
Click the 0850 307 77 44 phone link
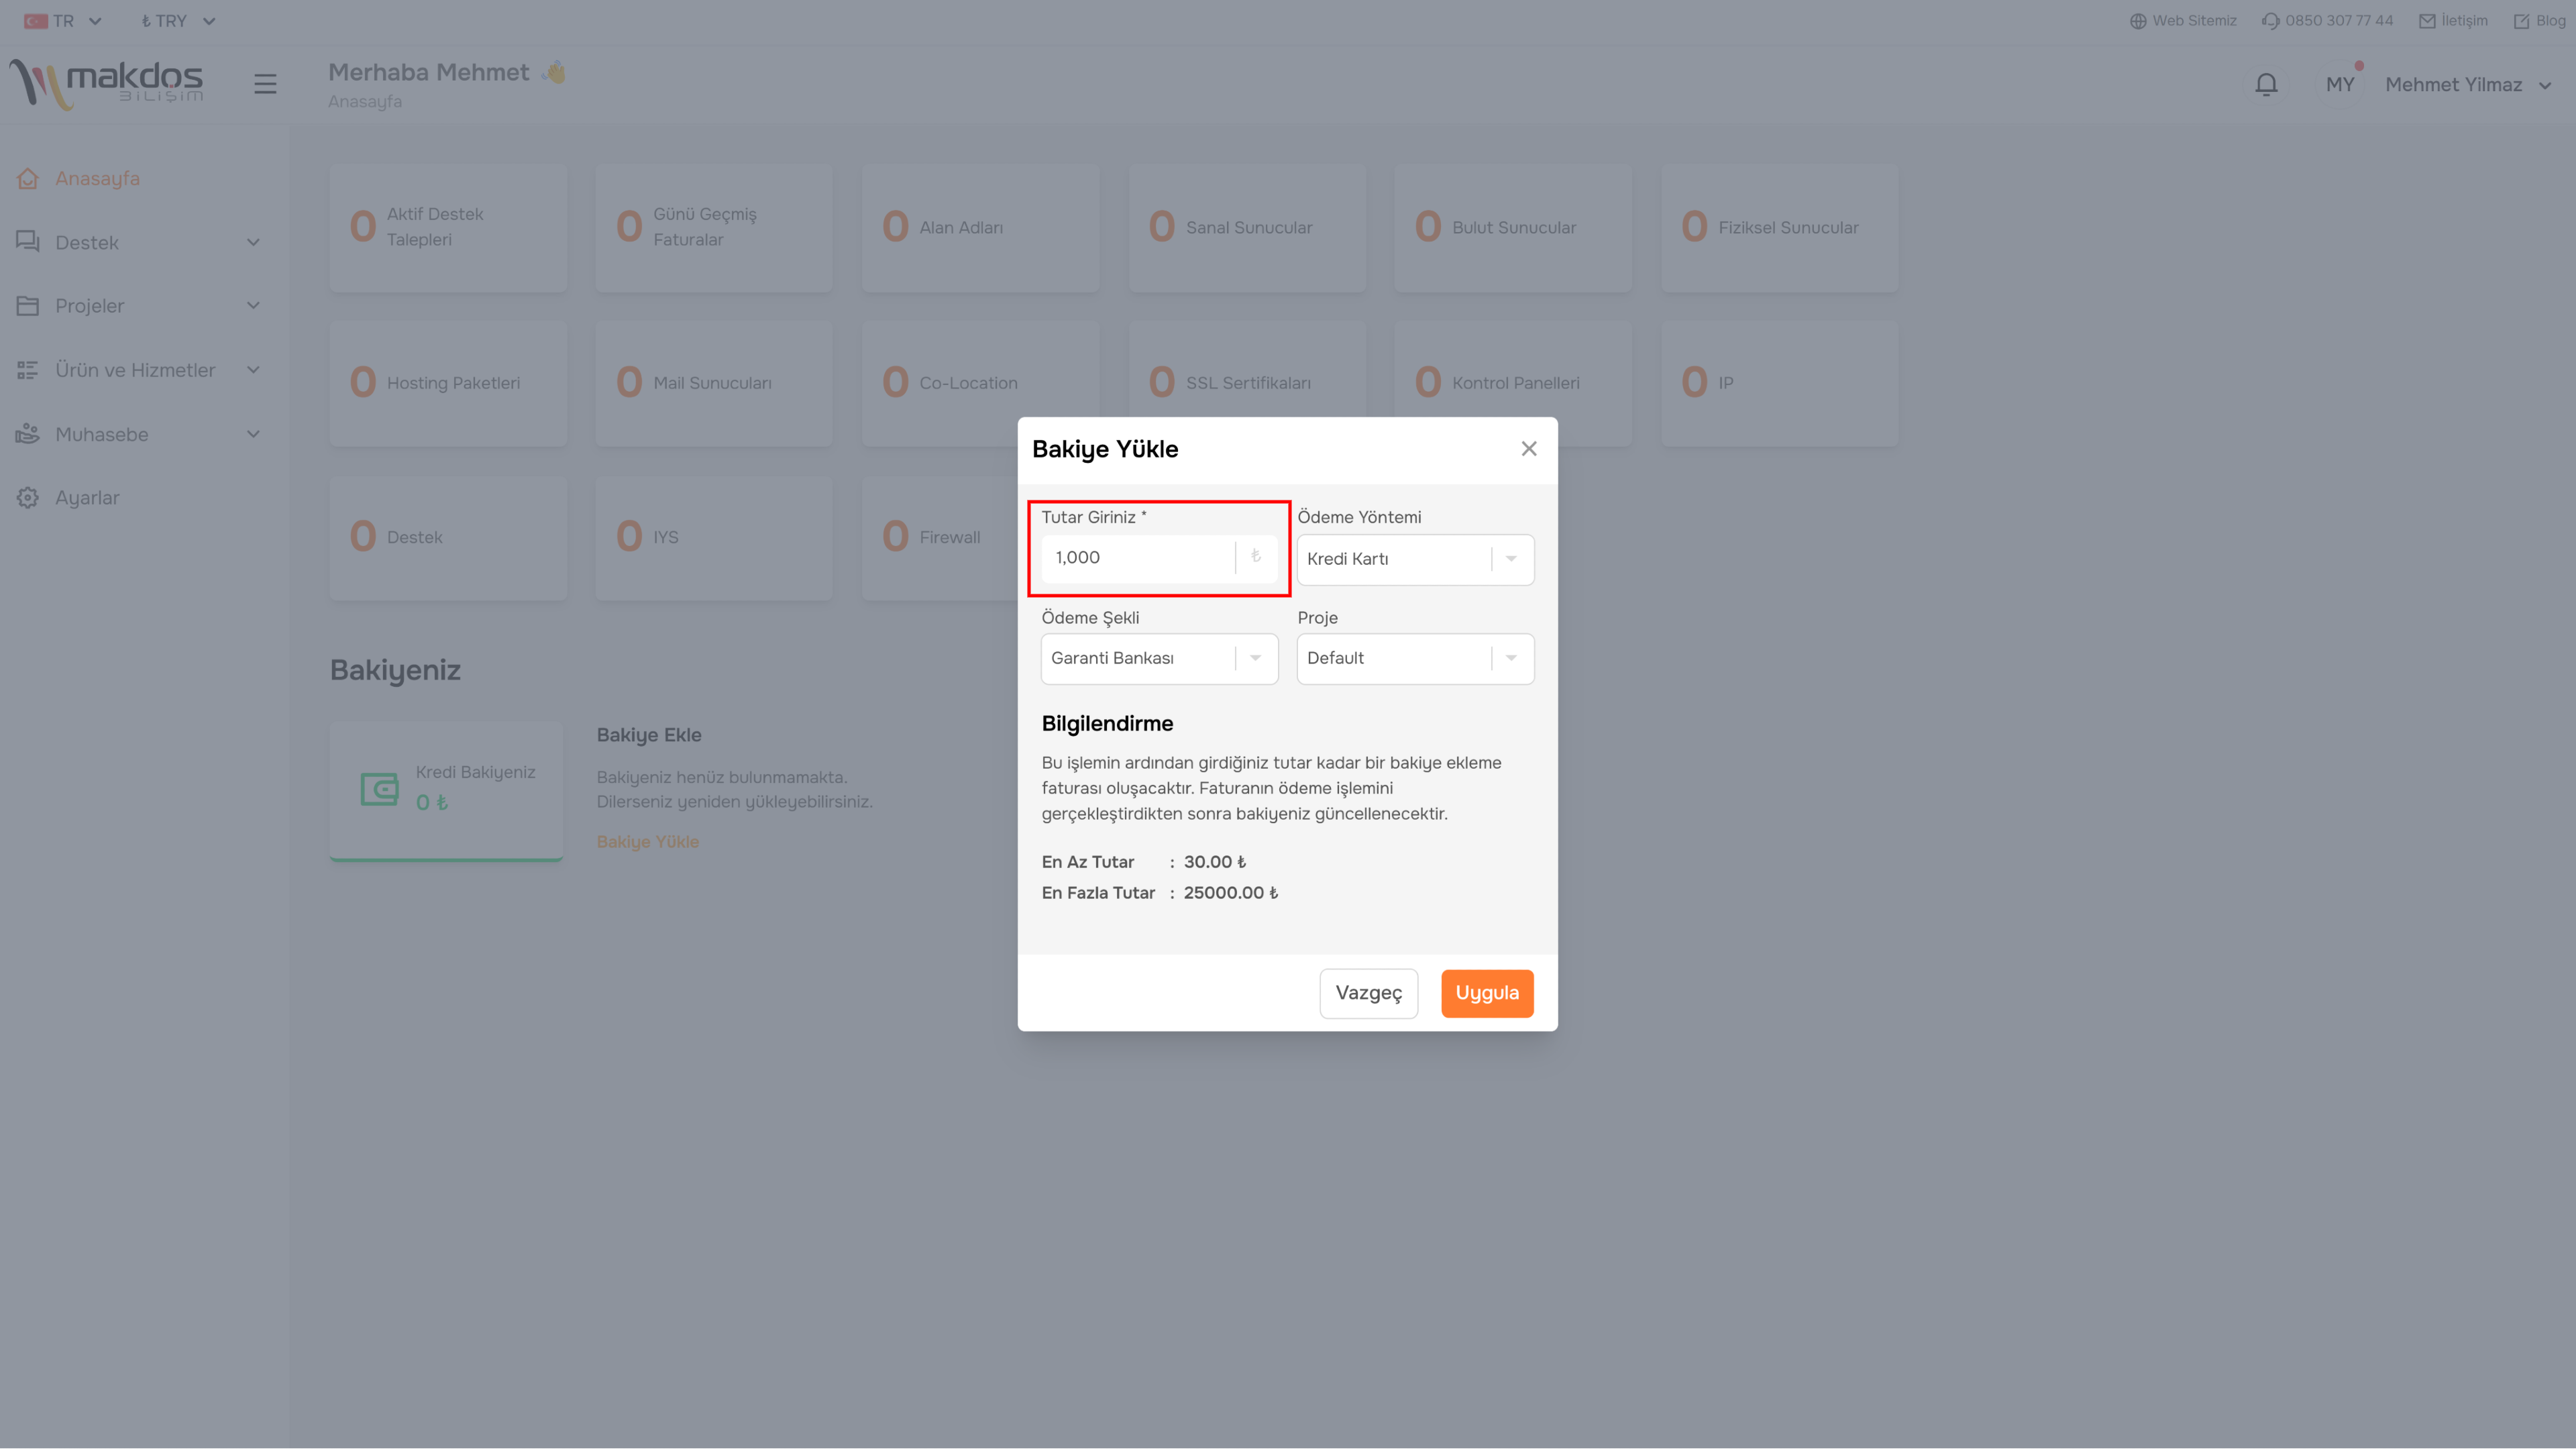click(2328, 21)
